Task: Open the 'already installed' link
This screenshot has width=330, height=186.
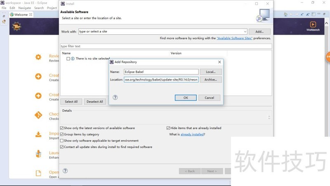Action: (192, 134)
